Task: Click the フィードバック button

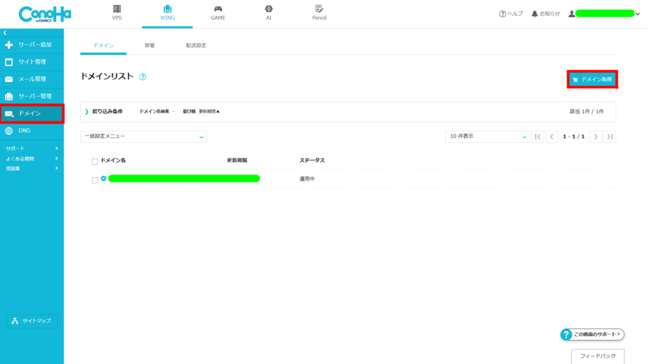Action: pos(597,356)
